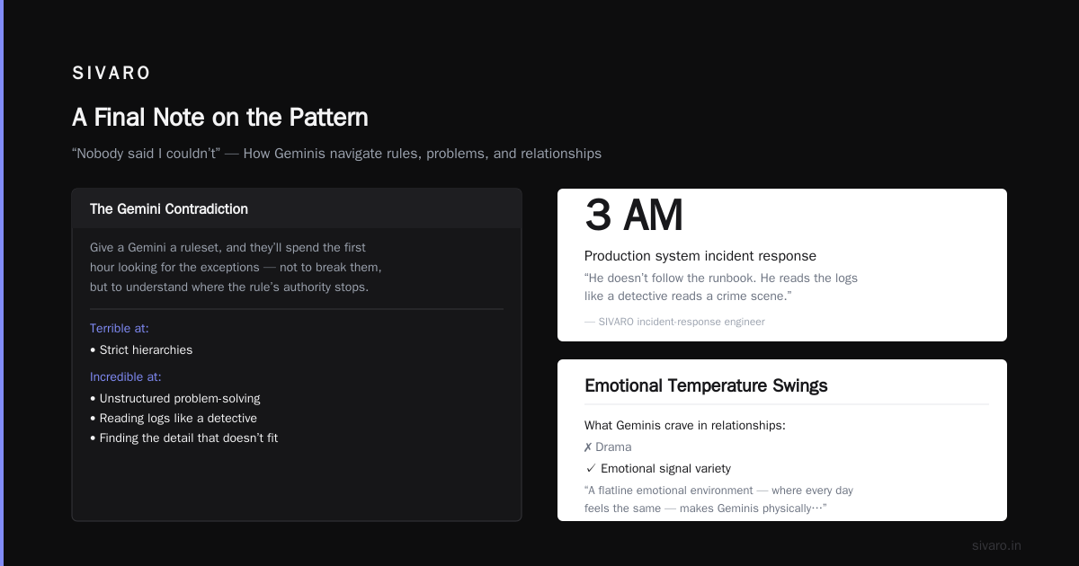The image size is (1079, 566).
Task: Click the Unstructured problem-solving bullet
Action: (175, 398)
